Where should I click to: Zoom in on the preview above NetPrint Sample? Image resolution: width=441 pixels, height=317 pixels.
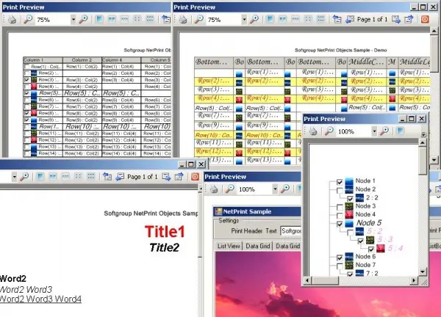click(285, 189)
